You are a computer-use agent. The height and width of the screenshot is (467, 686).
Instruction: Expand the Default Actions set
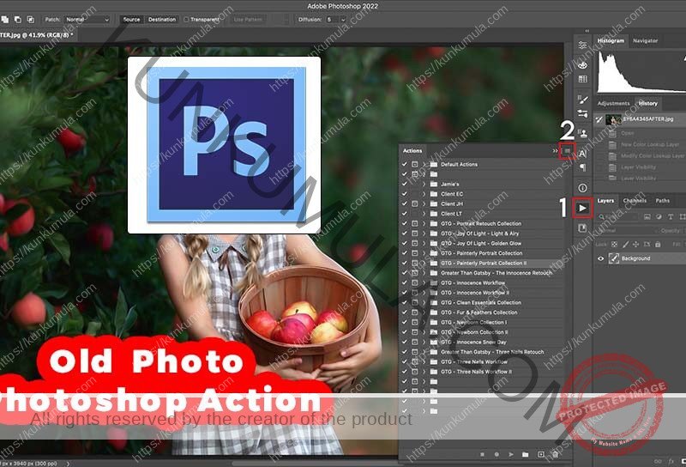(x=424, y=164)
